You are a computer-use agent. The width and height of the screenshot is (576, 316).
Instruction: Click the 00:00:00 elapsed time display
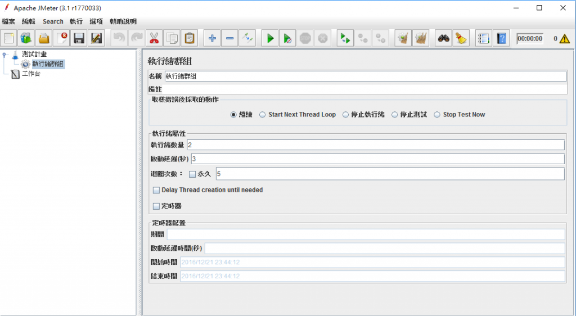530,39
